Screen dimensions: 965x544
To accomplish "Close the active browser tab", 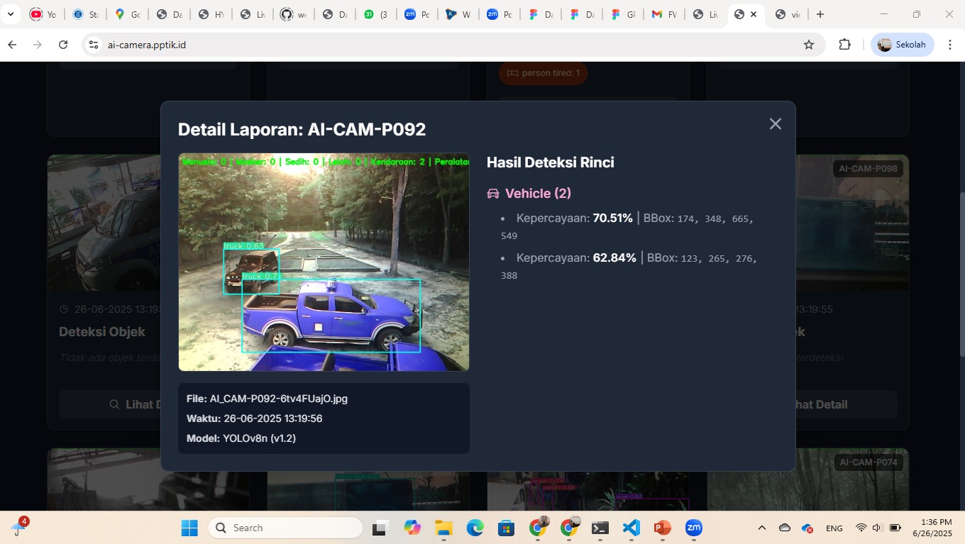I will 754,14.
